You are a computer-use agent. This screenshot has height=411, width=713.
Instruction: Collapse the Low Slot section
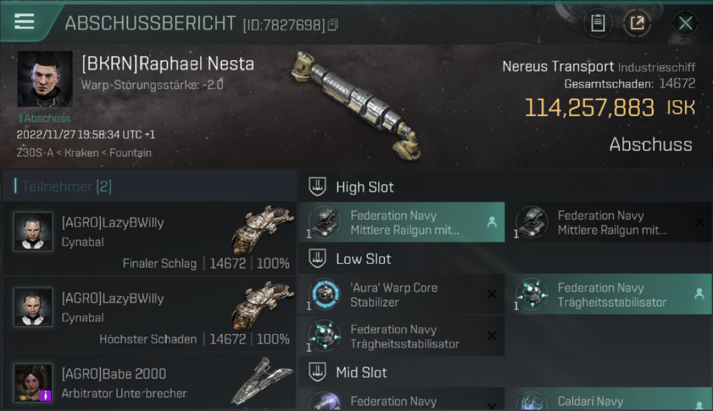point(317,259)
